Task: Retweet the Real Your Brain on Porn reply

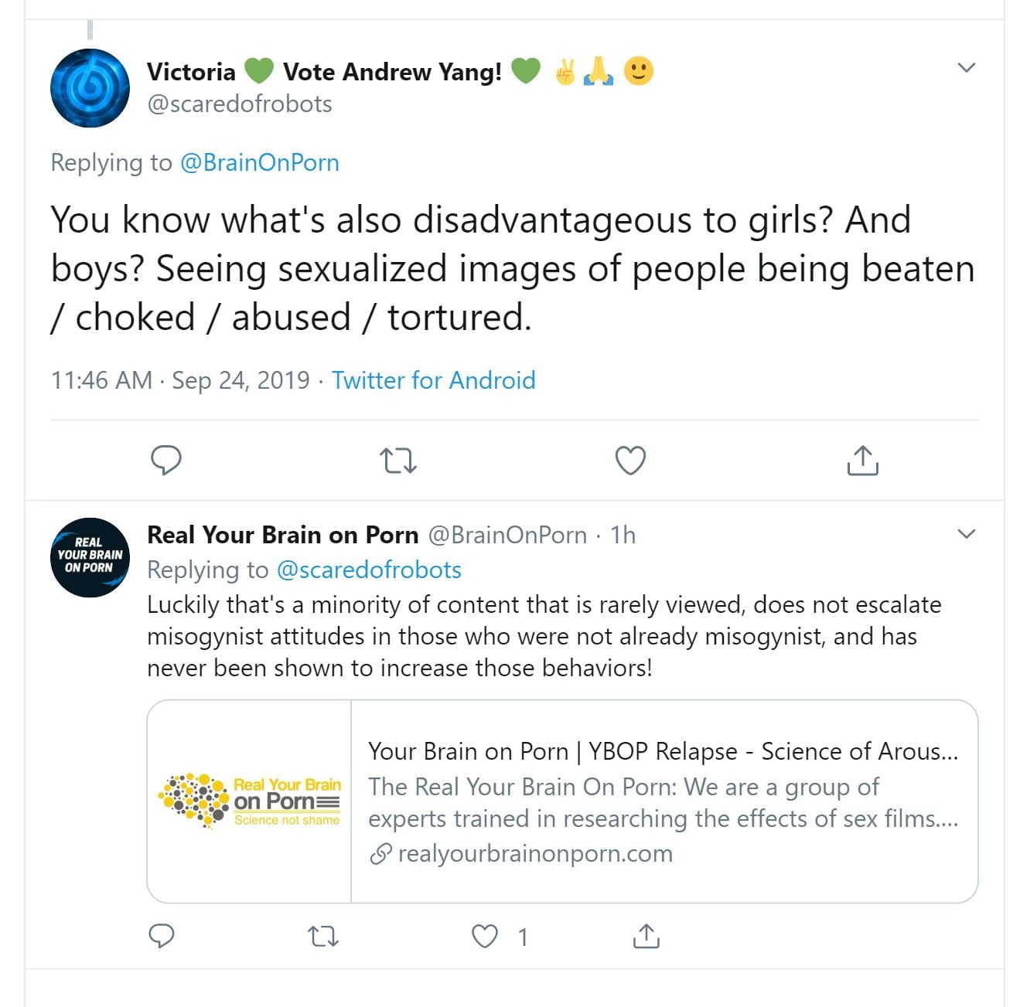Action: (x=322, y=937)
